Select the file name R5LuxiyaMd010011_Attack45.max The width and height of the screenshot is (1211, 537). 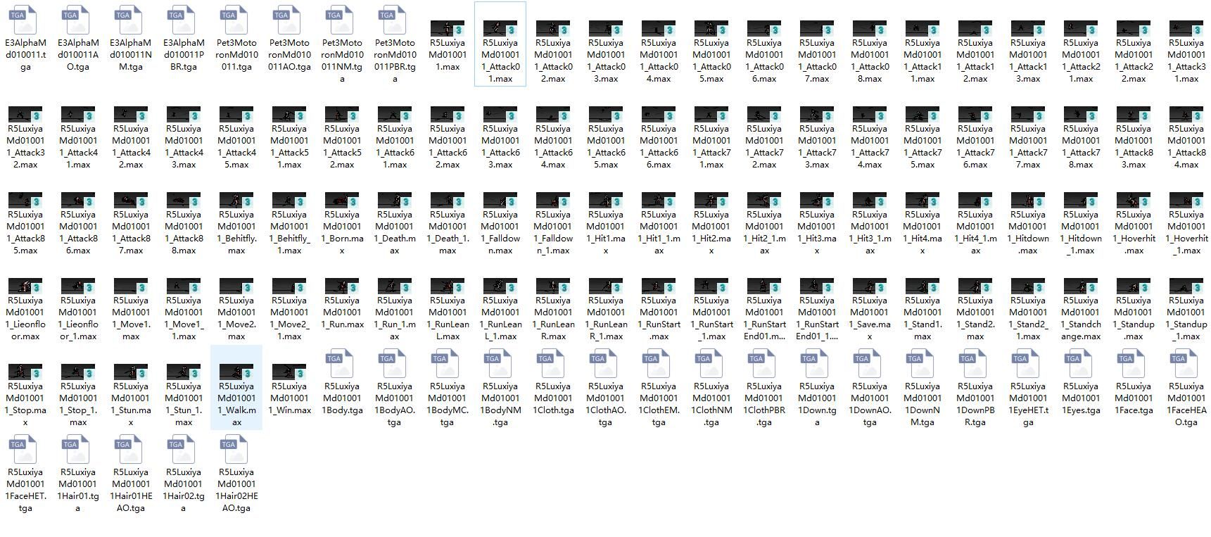236,146
